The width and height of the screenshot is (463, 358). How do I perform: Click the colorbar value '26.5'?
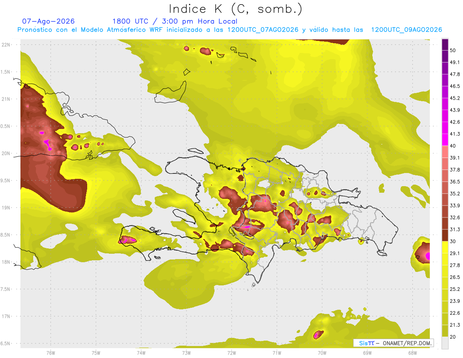pos(455,277)
